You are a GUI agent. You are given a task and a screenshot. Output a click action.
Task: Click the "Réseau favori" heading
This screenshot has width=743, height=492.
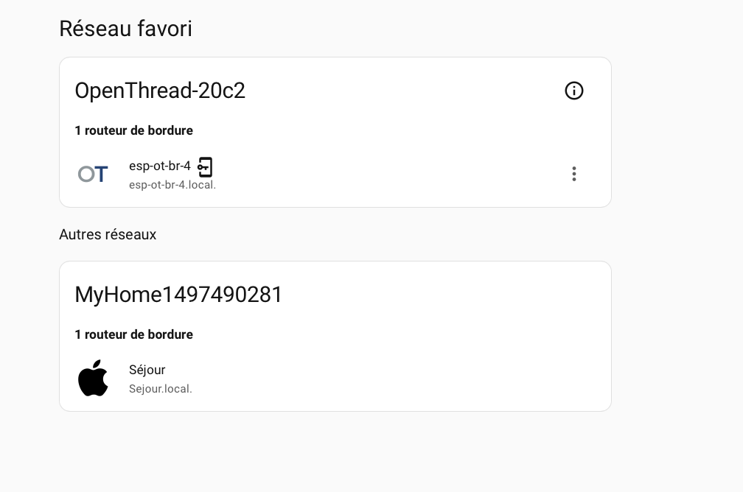tap(125, 29)
